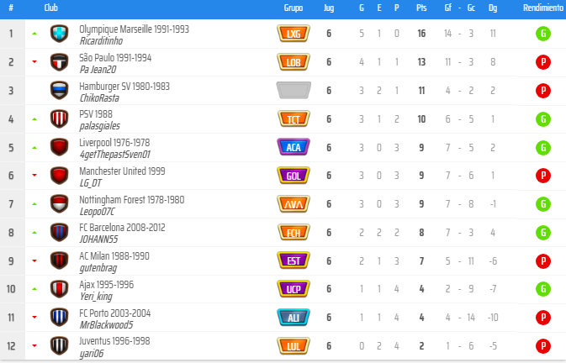Click the ALI blue group badge
This screenshot has height=363, width=566.
pos(294,317)
